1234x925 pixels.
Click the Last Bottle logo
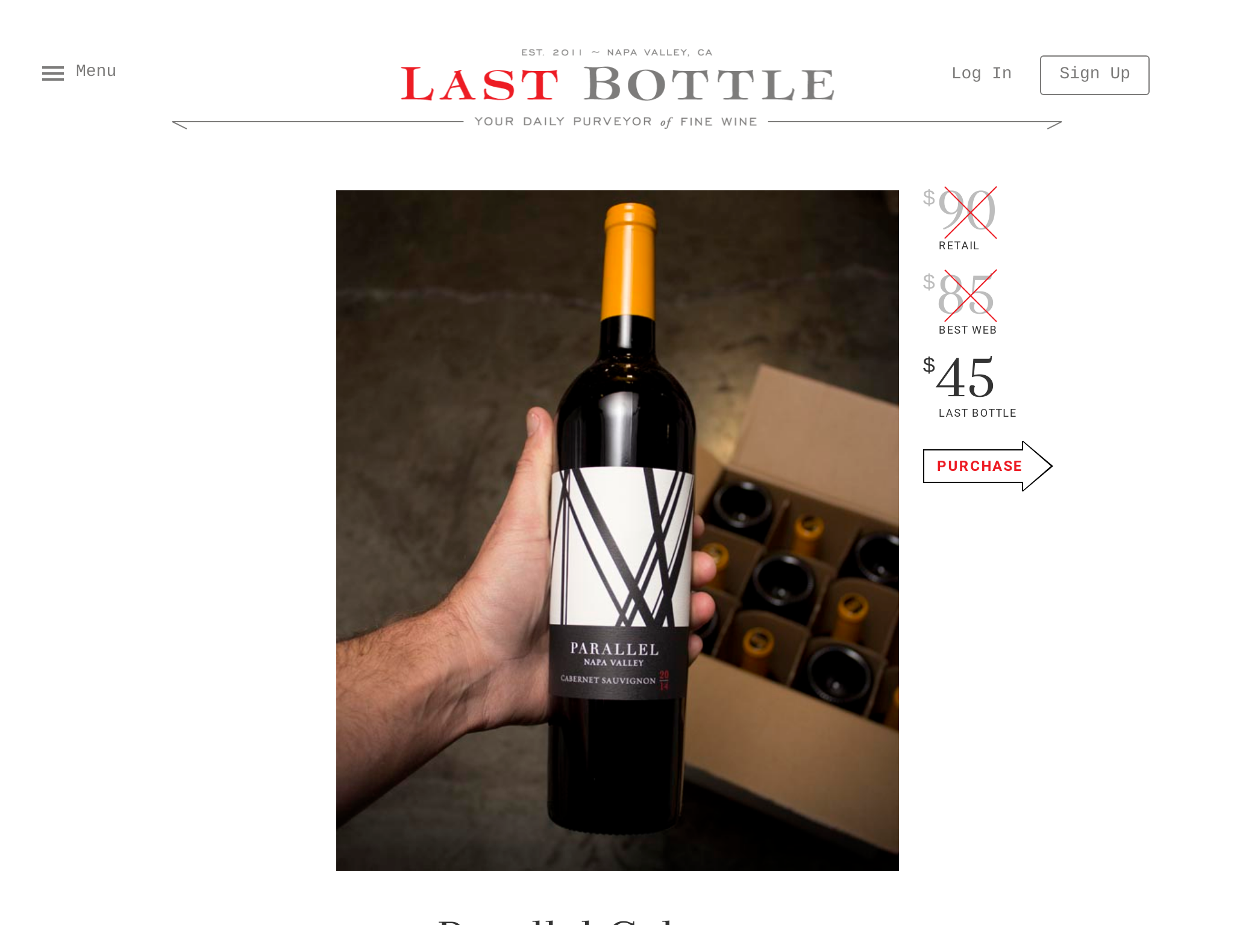(x=617, y=84)
